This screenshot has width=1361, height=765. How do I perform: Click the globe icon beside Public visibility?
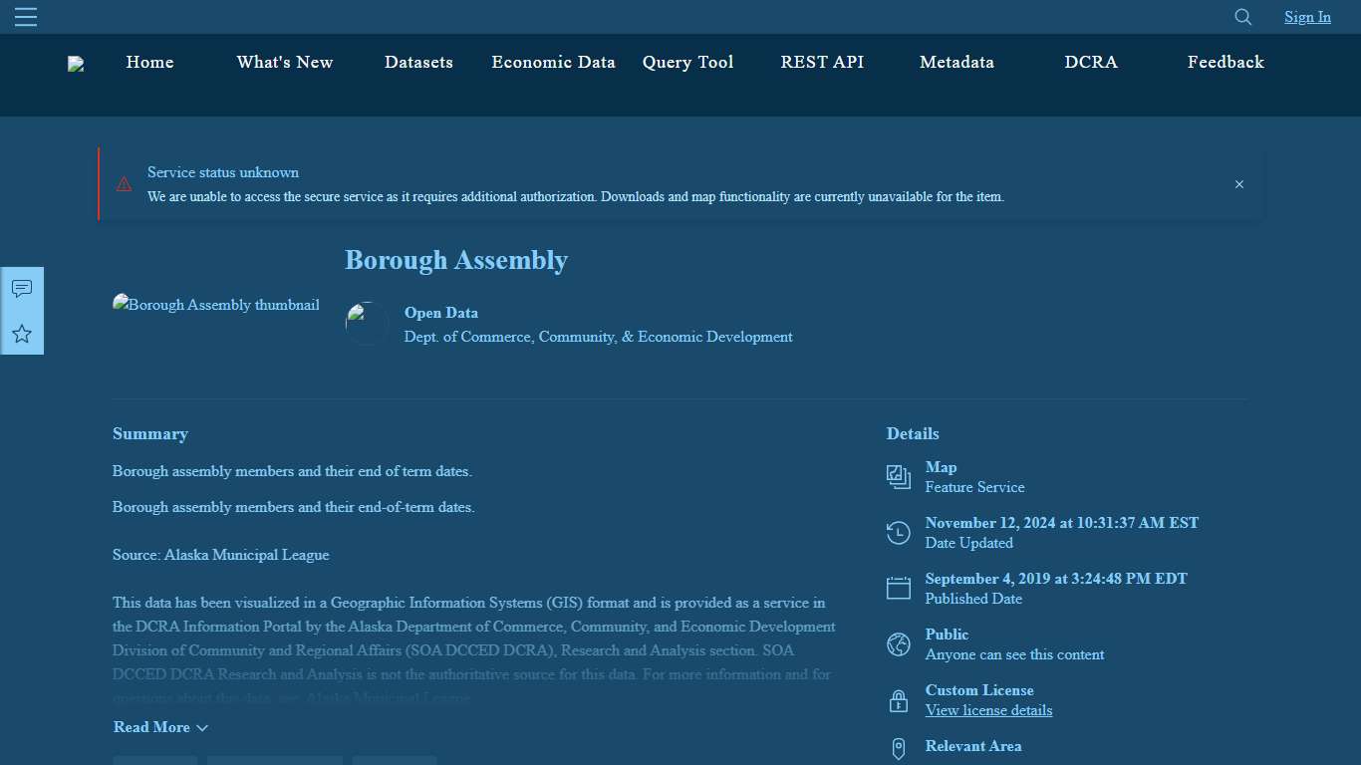(898, 644)
